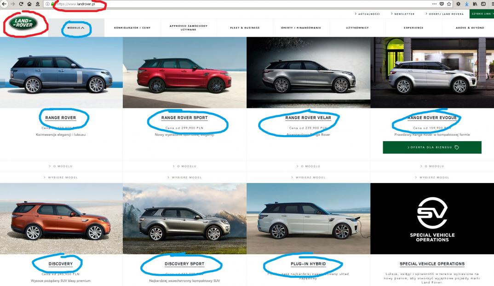Open the Experience menu

coord(414,28)
